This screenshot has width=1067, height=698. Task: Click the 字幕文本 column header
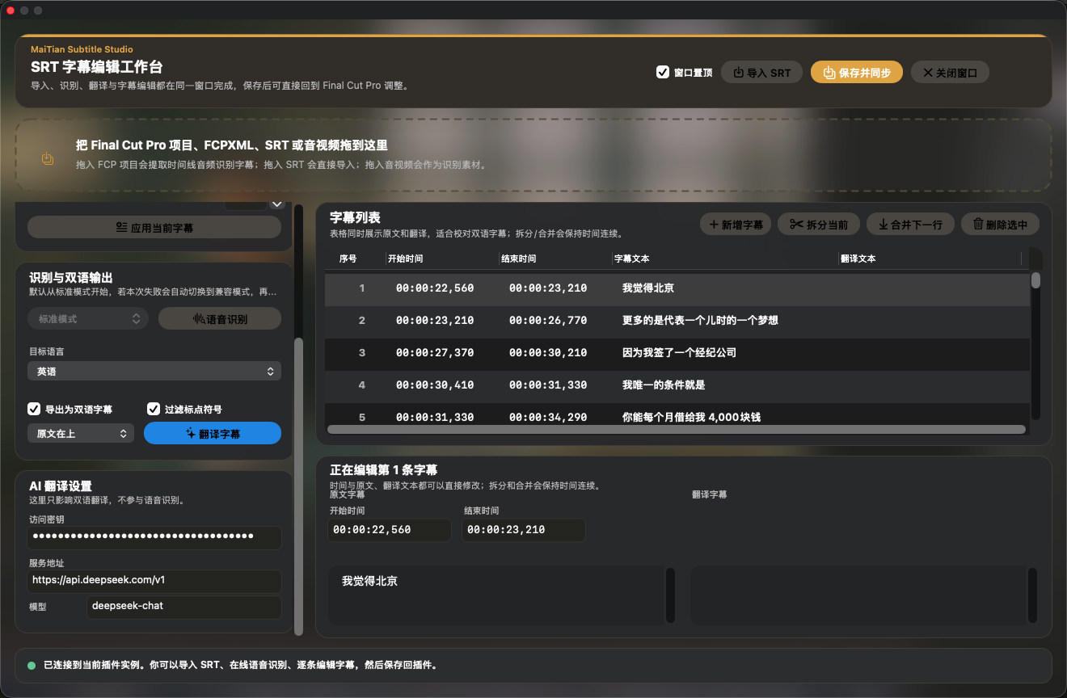[x=631, y=259]
